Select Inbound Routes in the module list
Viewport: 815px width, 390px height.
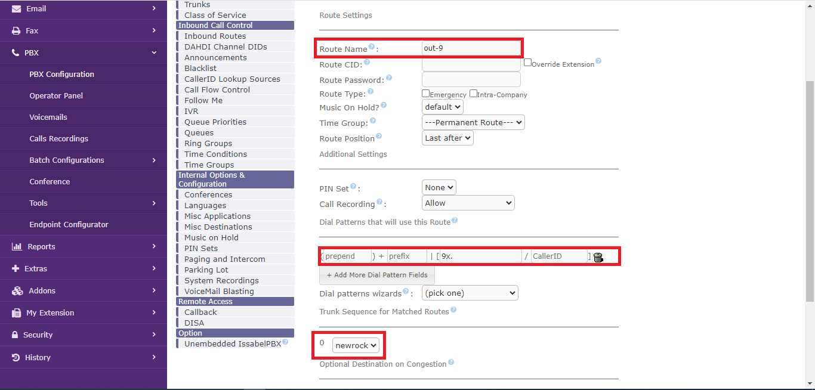215,36
